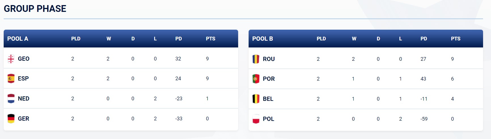Image resolution: width=491 pixels, height=139 pixels.
Task: Click the POOL A table header
Action: [x=18, y=39]
